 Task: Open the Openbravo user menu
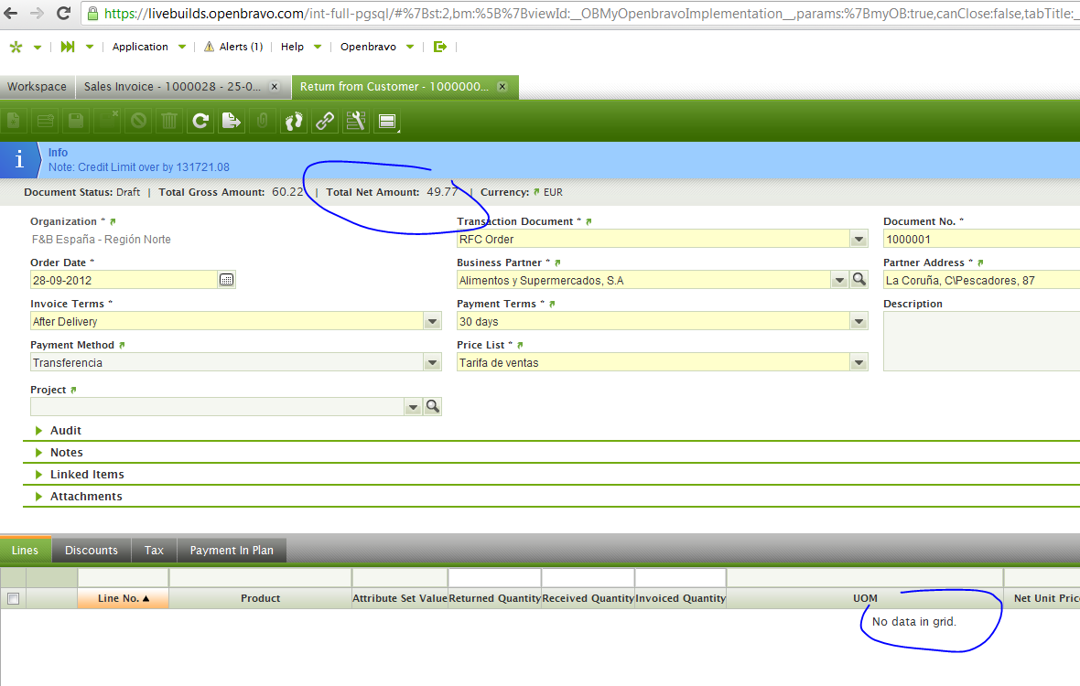(x=377, y=47)
